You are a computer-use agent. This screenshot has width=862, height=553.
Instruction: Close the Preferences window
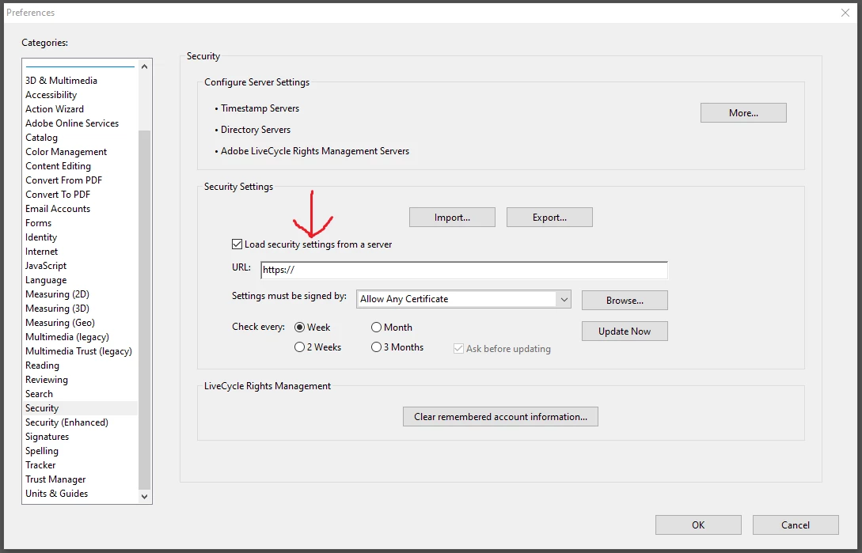point(845,13)
